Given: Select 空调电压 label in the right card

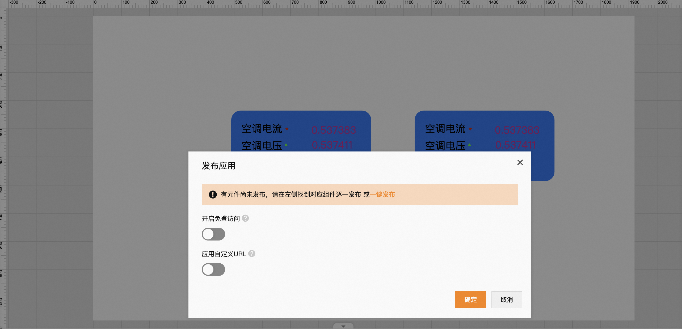Looking at the screenshot, I should pos(445,146).
